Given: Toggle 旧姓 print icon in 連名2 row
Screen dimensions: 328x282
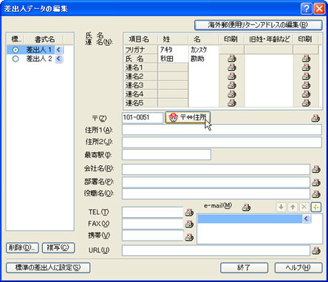Looking at the screenshot, I should coord(306,77).
